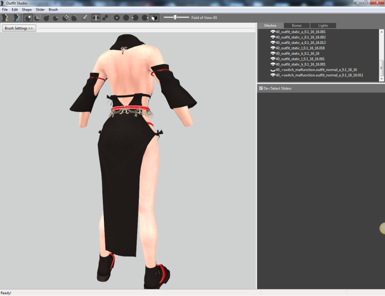
Task: Choose the Weight Paint brush icon
Action: pos(84,17)
